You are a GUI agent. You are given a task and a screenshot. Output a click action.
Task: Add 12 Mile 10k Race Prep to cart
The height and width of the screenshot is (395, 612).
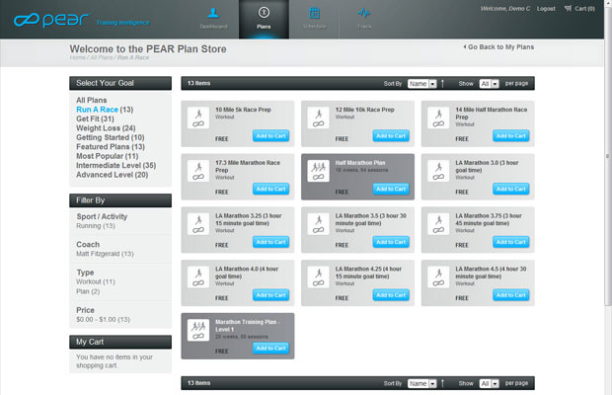pos(391,136)
